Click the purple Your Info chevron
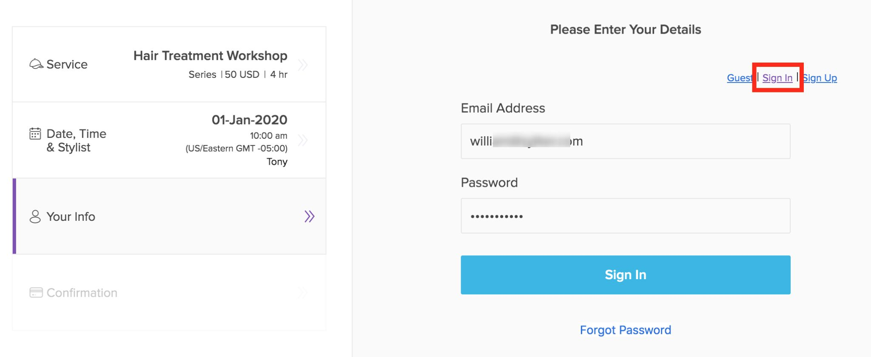 point(309,217)
